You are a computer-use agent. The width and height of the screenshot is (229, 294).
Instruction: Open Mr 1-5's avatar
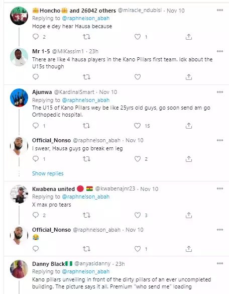point(19,57)
